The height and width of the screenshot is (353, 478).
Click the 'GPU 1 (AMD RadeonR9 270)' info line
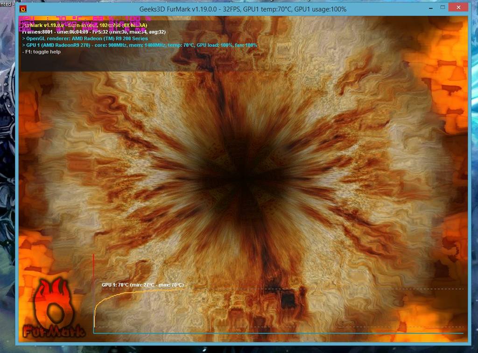[140, 45]
